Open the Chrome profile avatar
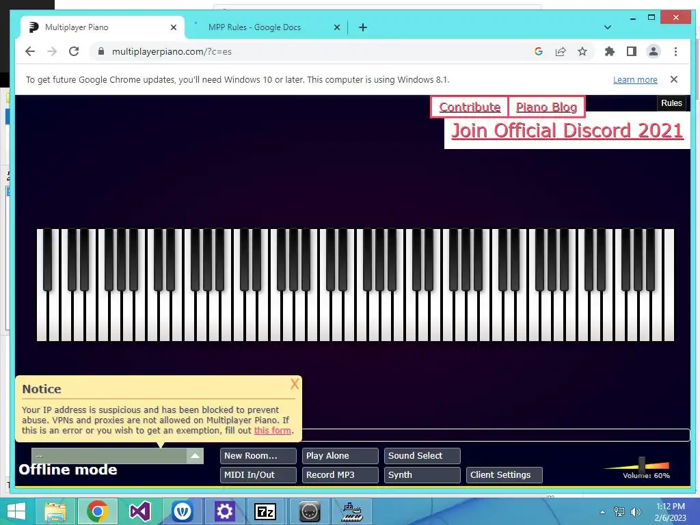The width and height of the screenshot is (700, 525). click(653, 51)
